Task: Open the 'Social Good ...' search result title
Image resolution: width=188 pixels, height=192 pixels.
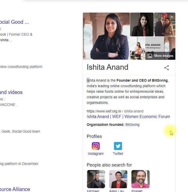Action: 14,22
